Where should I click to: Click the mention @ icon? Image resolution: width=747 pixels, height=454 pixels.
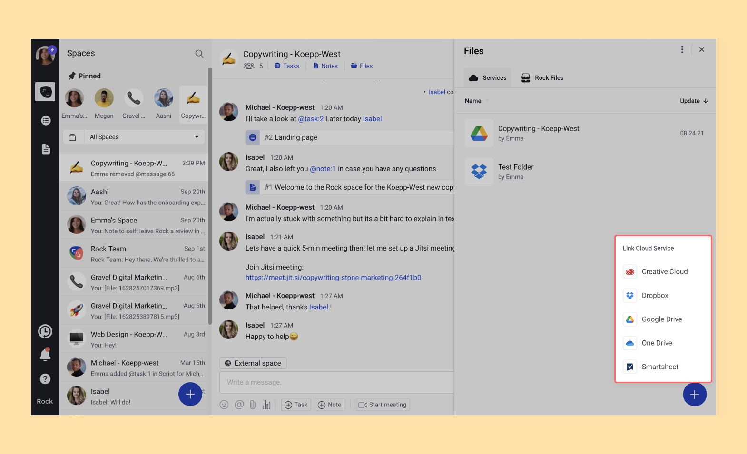pyautogui.click(x=239, y=405)
